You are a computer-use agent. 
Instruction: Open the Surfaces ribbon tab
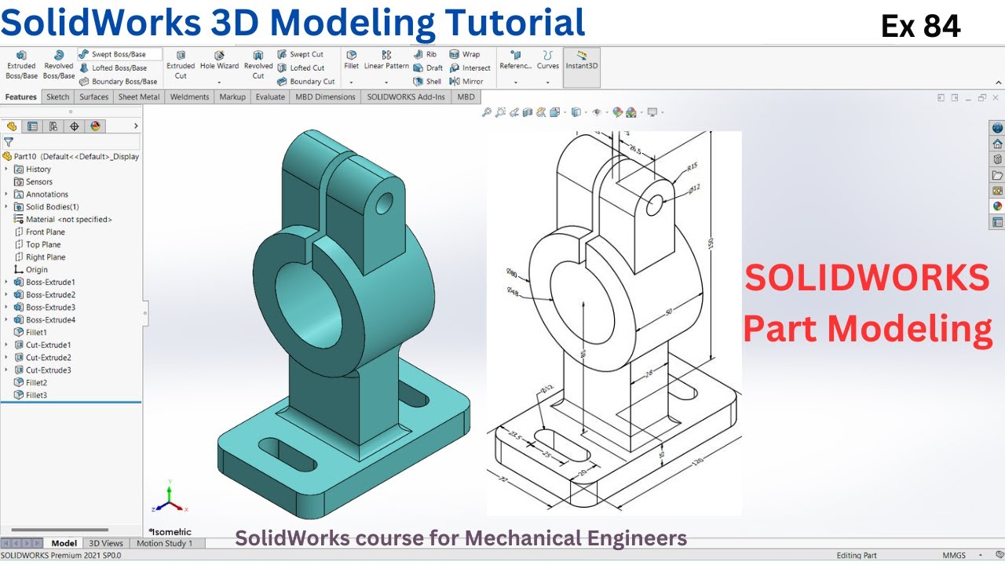click(x=94, y=97)
